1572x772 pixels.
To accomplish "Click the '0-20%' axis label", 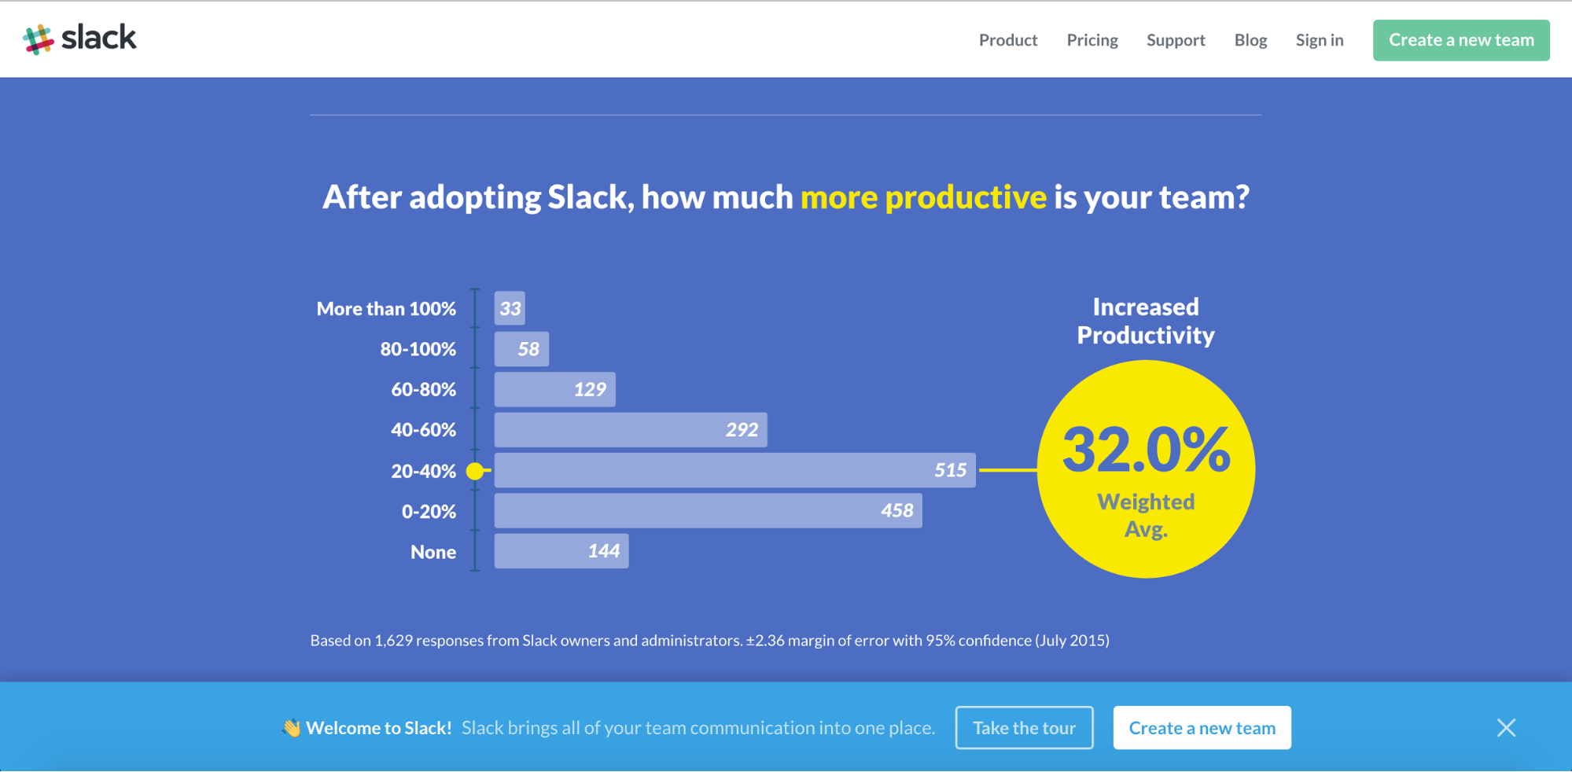I will coord(429,512).
